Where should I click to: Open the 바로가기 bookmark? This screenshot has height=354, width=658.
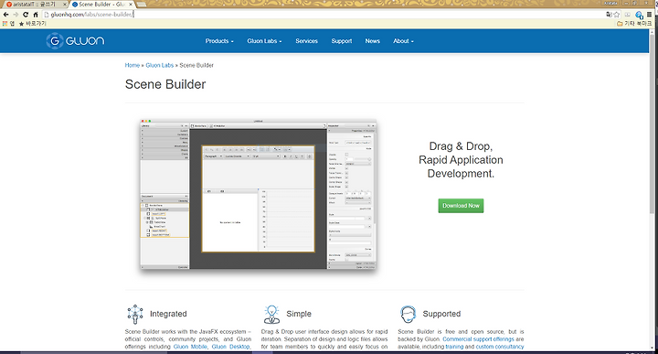coord(32,24)
